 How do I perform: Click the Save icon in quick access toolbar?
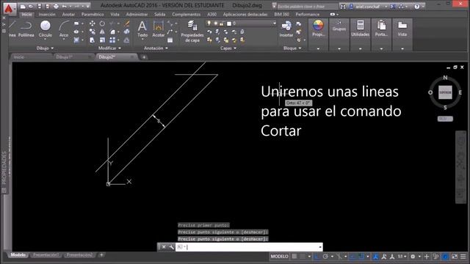tap(39, 6)
